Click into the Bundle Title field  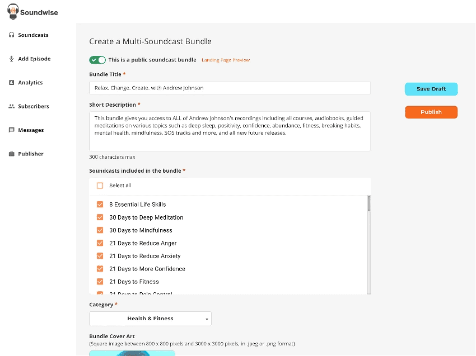click(x=230, y=88)
